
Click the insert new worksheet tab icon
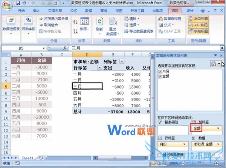(41, 158)
